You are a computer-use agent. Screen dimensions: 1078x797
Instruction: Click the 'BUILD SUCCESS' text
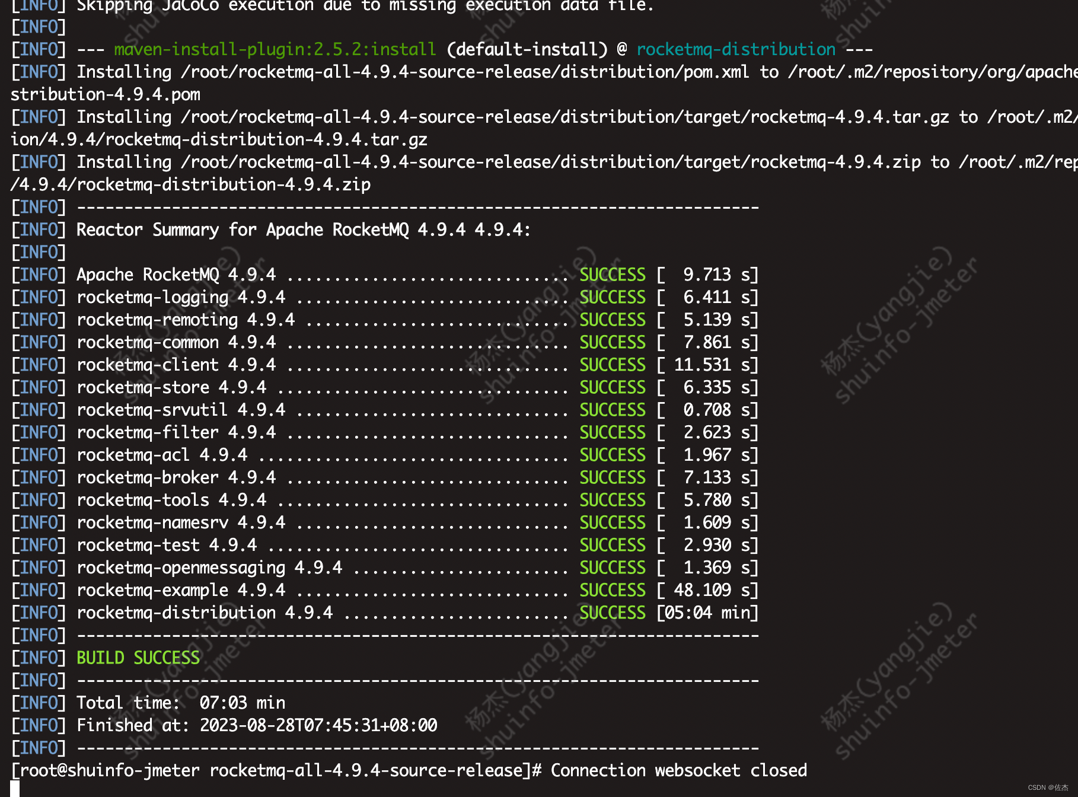[138, 658]
